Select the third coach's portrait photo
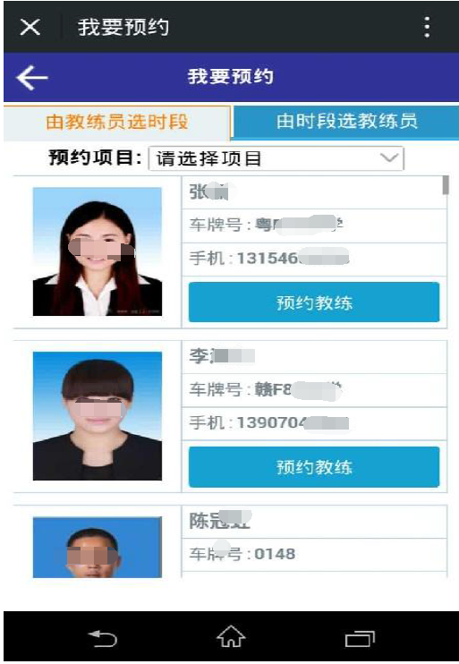Screen dimensions: 459x664 point(98,547)
